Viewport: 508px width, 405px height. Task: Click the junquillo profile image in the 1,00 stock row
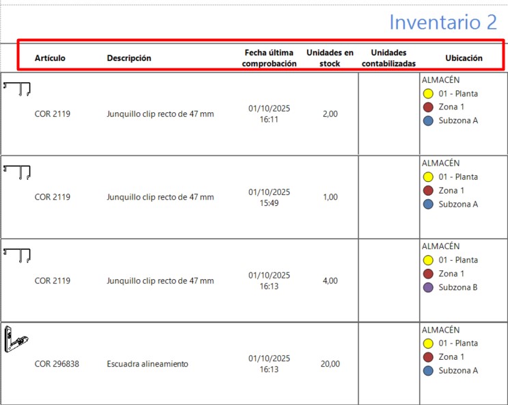[17, 172]
